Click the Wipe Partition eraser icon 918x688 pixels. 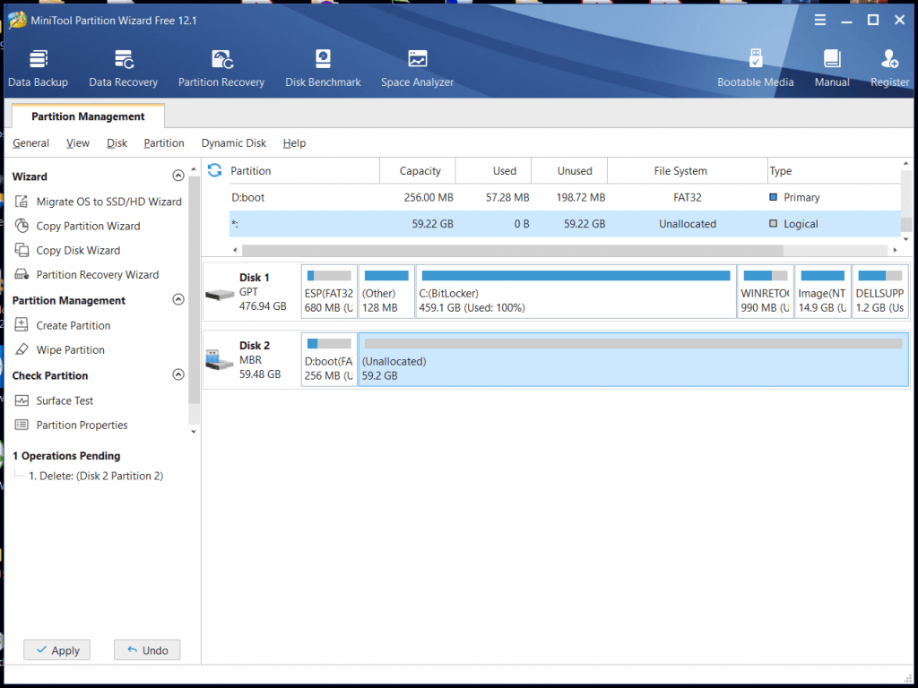[x=22, y=350]
